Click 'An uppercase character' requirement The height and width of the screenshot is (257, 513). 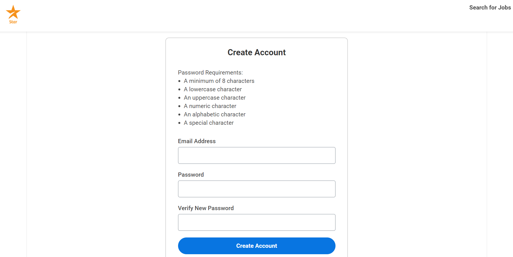(x=215, y=98)
